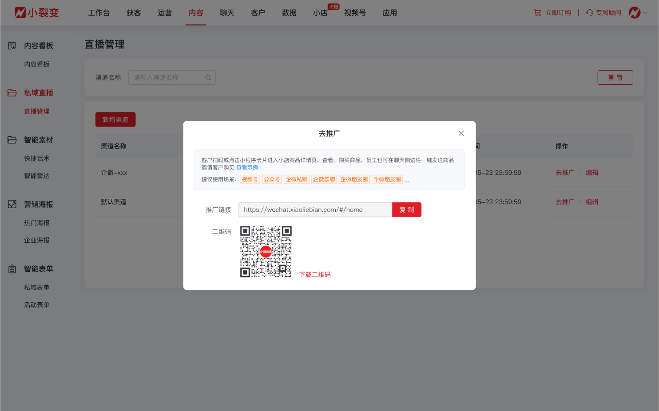
Task: Click 去推广 in the 默认渠道 row
Action: (565, 202)
